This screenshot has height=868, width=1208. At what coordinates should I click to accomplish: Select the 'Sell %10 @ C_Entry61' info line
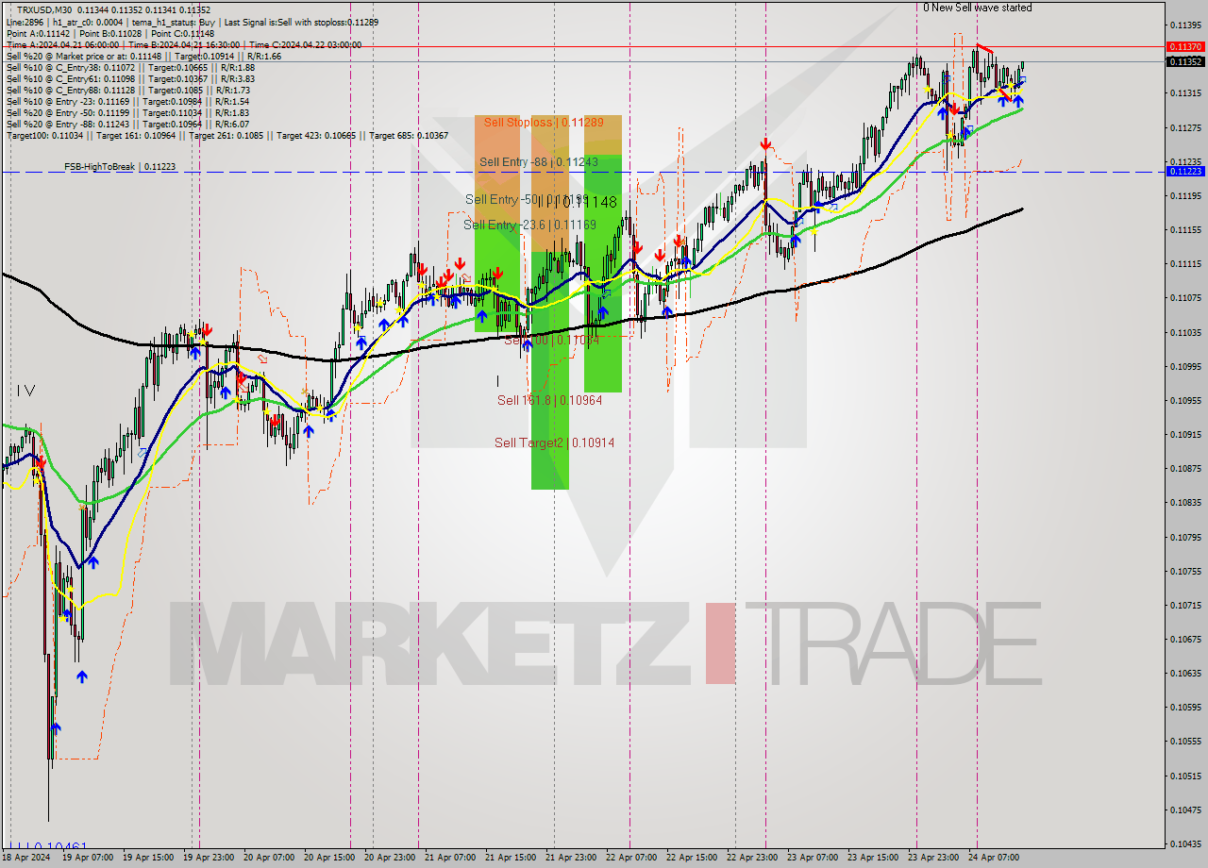click(130, 78)
